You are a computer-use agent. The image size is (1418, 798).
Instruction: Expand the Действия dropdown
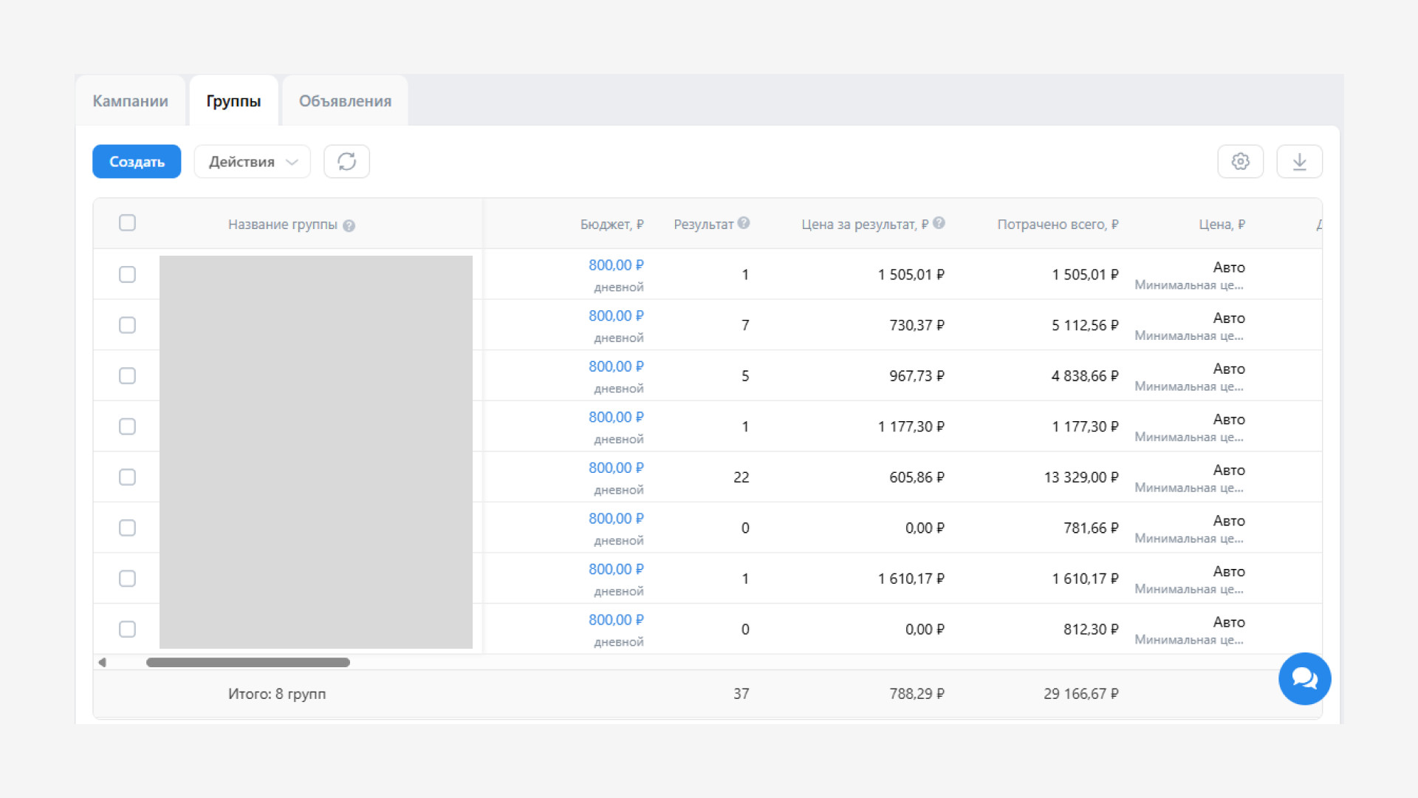(252, 161)
